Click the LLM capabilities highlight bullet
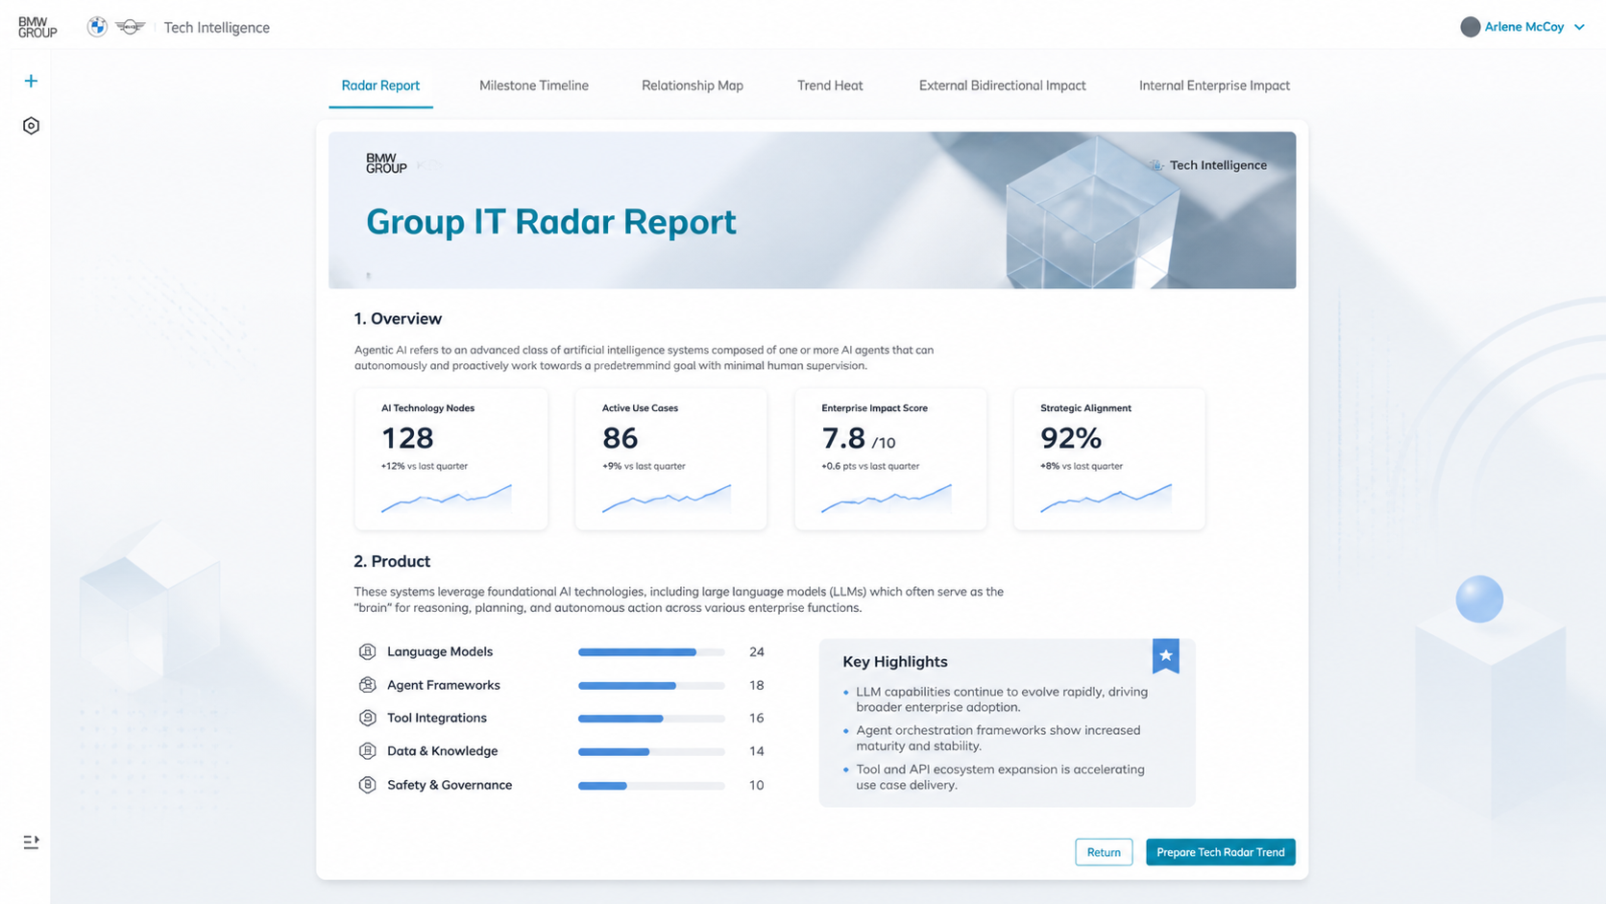 tap(995, 699)
